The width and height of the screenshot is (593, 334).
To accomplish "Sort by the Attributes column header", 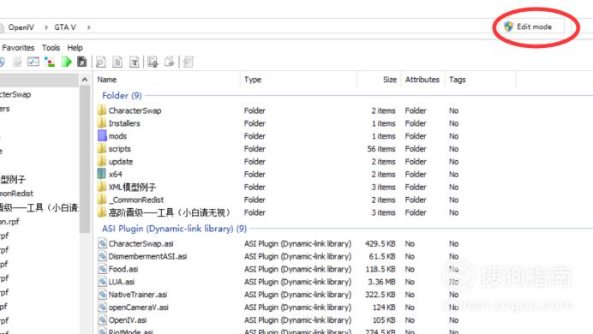I will point(422,80).
